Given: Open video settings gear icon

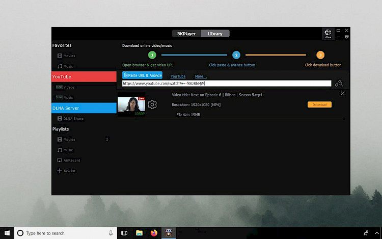Looking at the screenshot, I should [x=152, y=104].
